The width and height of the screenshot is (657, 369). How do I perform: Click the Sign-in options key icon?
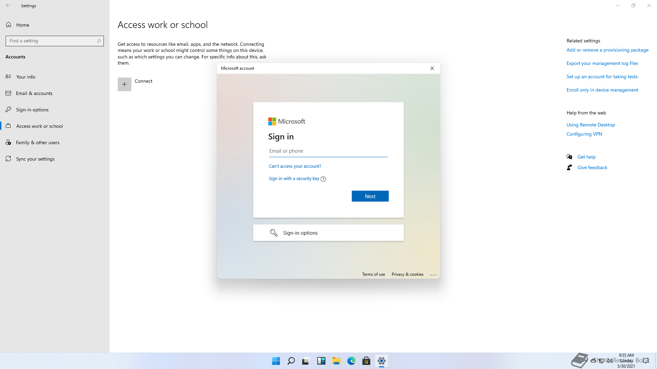(273, 233)
